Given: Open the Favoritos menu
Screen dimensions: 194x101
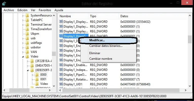Looking at the screenshot, I should tap(45, 10).
